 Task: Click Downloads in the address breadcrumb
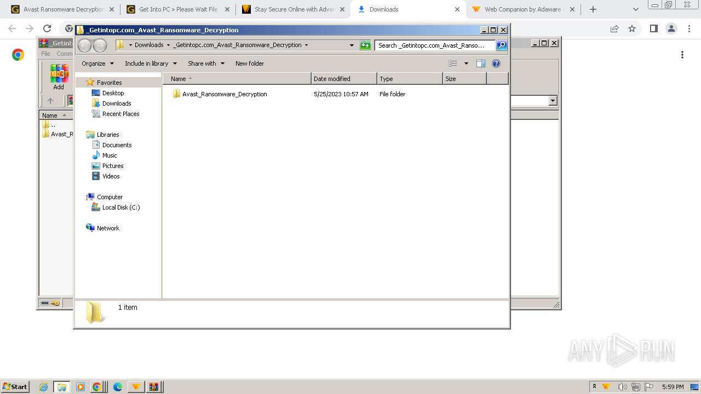pyautogui.click(x=149, y=45)
